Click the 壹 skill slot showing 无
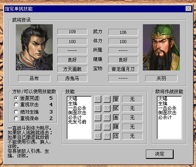Image resolution: width=196 pixels, height=167 pixels. [132, 99]
